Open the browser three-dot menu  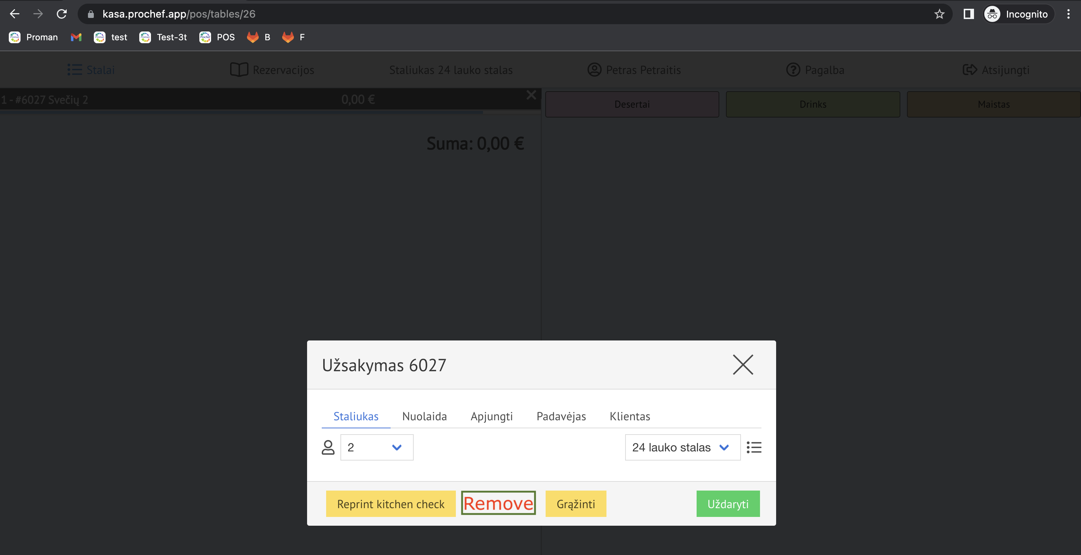point(1069,14)
